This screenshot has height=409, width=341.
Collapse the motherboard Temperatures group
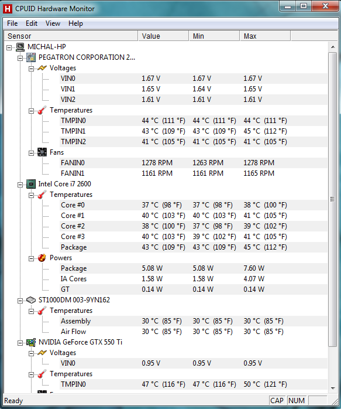coord(31,111)
